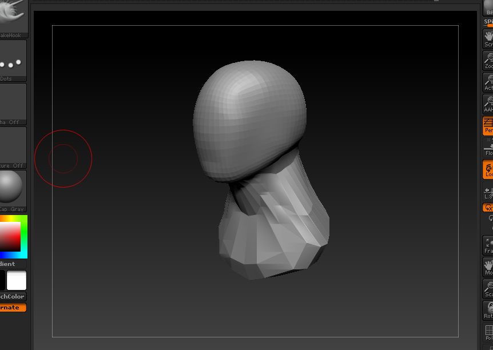
Task: Select the white secondary color swatch
Action: [x=17, y=280]
